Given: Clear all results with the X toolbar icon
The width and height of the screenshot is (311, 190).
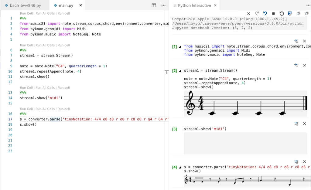Looking at the screenshot, I should point(248,14).
